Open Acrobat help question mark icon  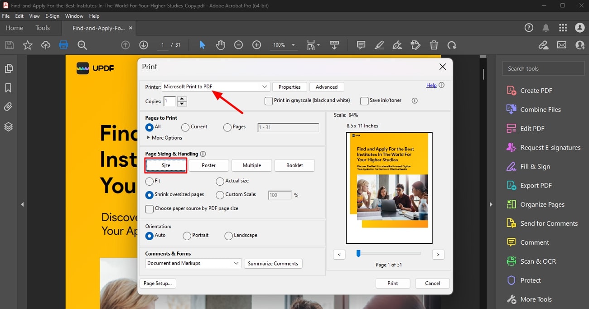pos(529,28)
